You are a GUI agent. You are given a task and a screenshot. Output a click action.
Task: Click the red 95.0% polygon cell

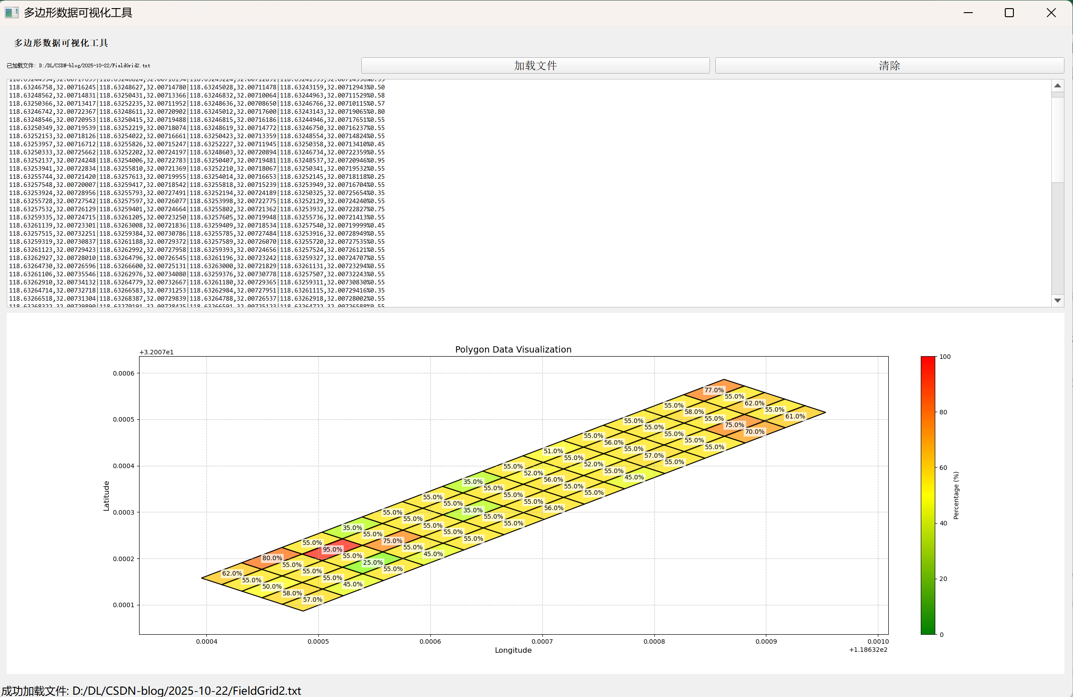point(332,549)
